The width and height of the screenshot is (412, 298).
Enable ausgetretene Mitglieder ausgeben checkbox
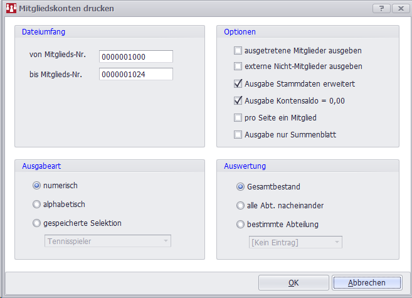[238, 50]
